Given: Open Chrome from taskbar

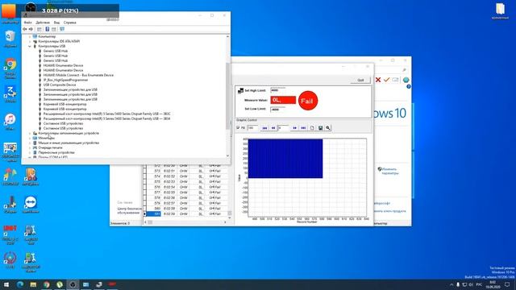Looking at the screenshot, I should pyautogui.click(x=47, y=284).
